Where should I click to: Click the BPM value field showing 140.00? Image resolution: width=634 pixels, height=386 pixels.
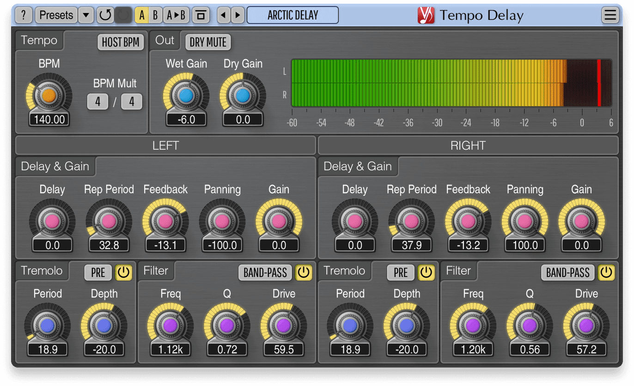click(49, 119)
